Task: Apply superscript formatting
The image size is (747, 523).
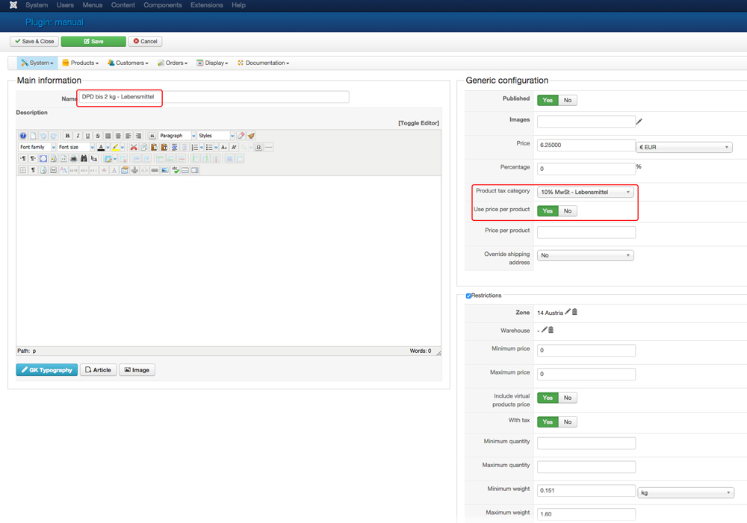Action: coord(234,147)
